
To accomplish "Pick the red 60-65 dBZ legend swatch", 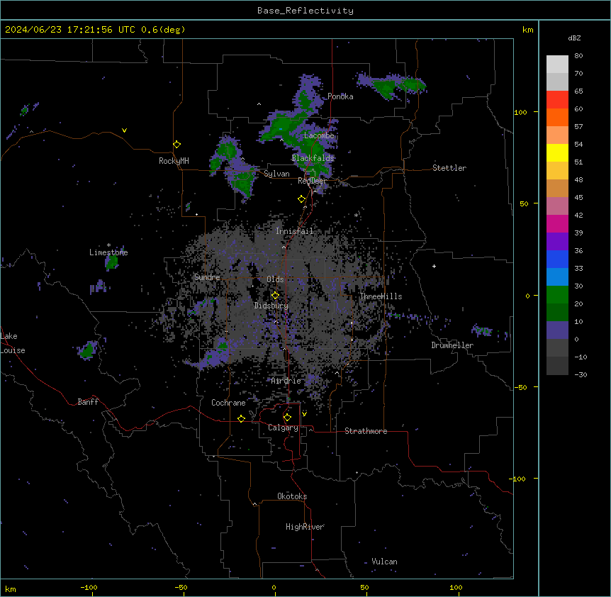I will pos(557,100).
